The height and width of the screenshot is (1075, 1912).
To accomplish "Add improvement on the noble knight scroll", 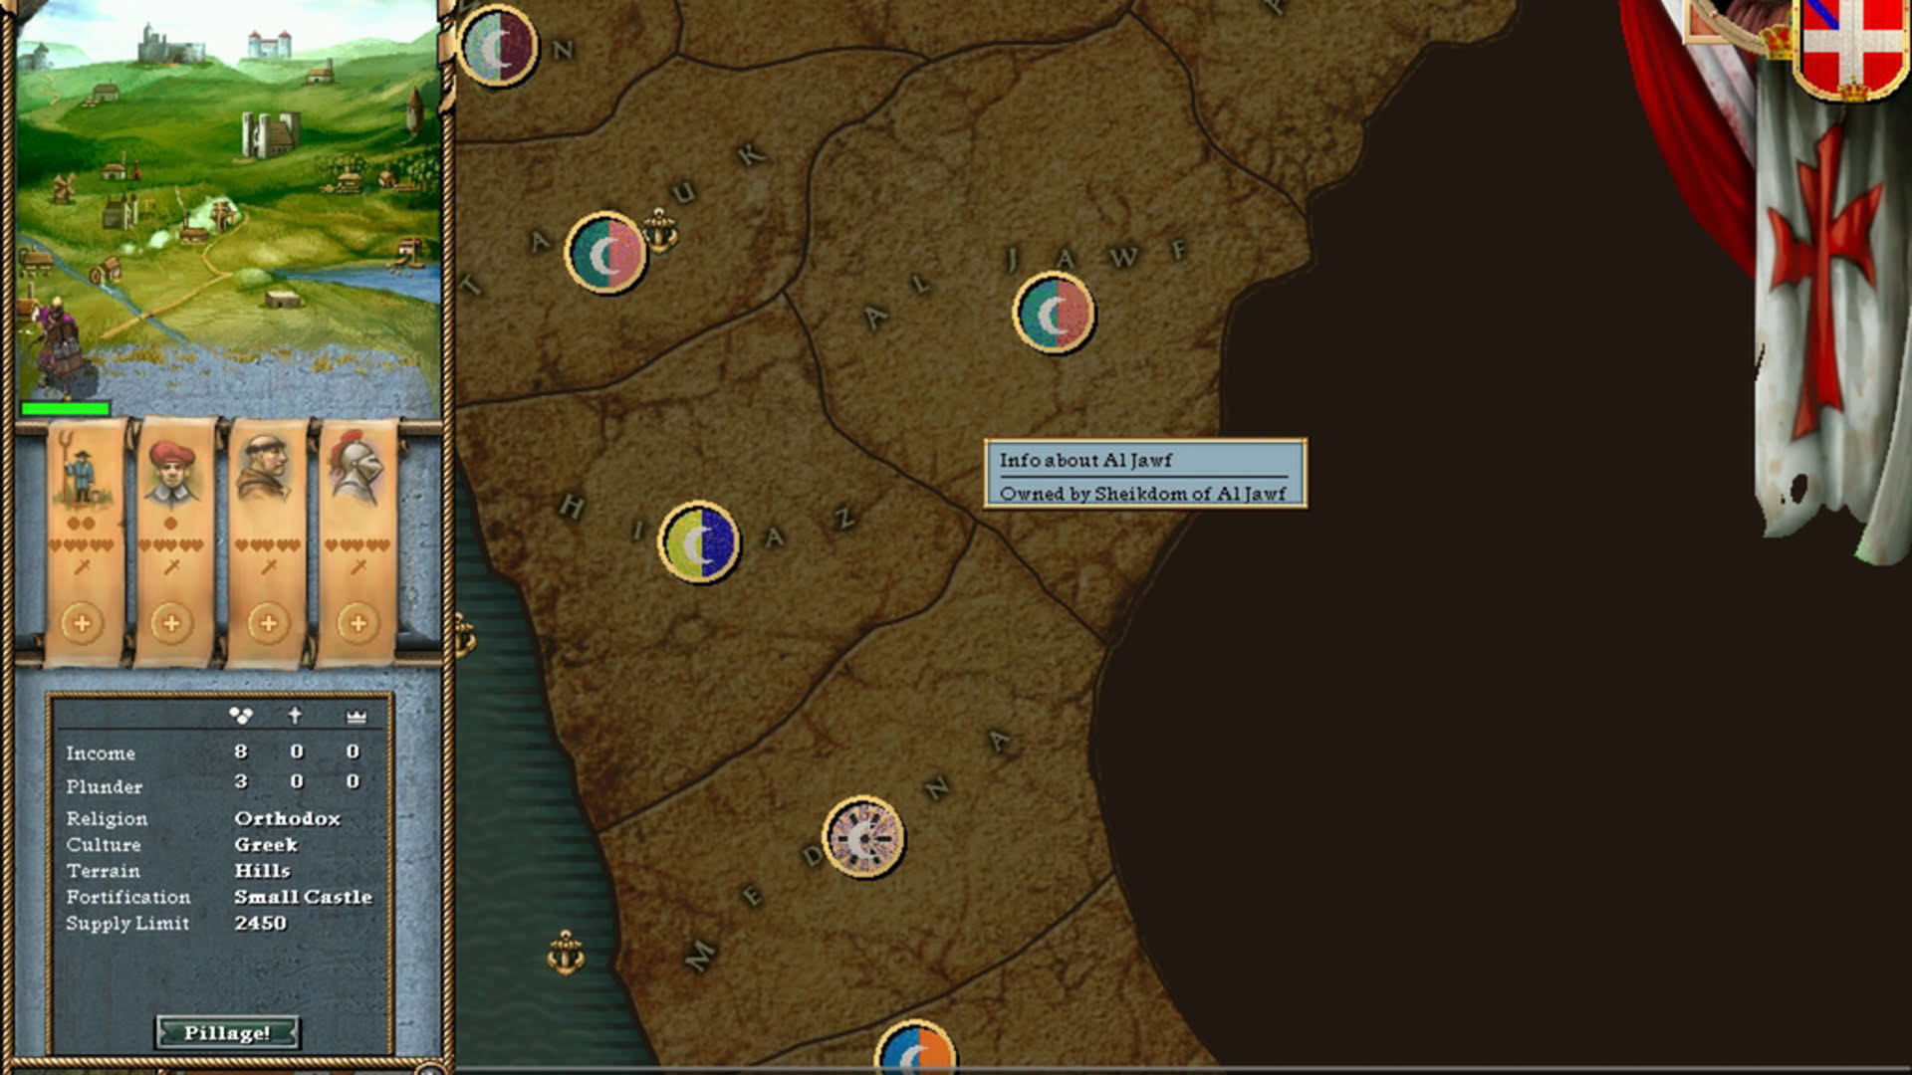I will [358, 623].
